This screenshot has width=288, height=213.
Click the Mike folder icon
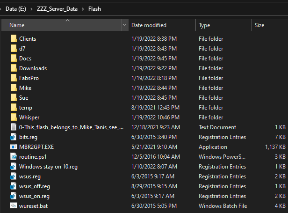[x=14, y=88]
